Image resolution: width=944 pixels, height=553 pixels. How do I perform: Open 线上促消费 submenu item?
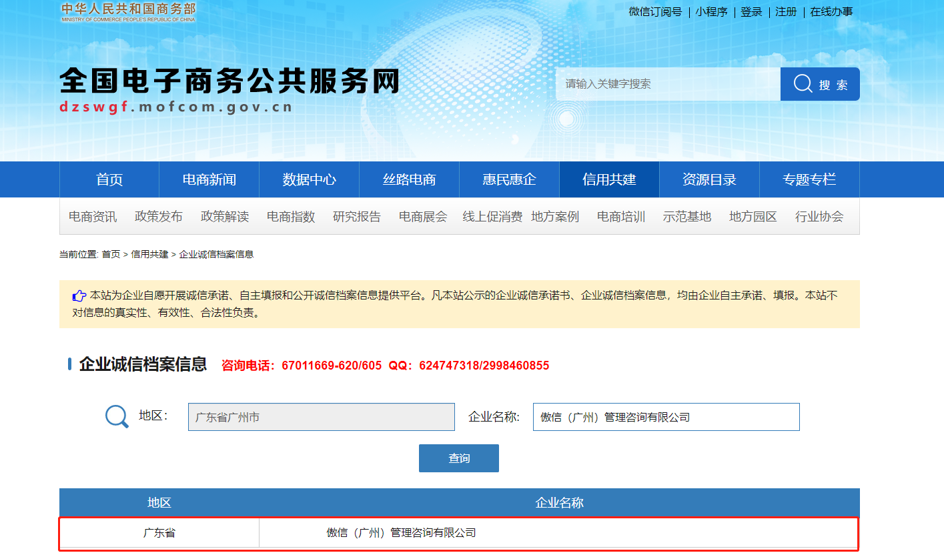[492, 217]
